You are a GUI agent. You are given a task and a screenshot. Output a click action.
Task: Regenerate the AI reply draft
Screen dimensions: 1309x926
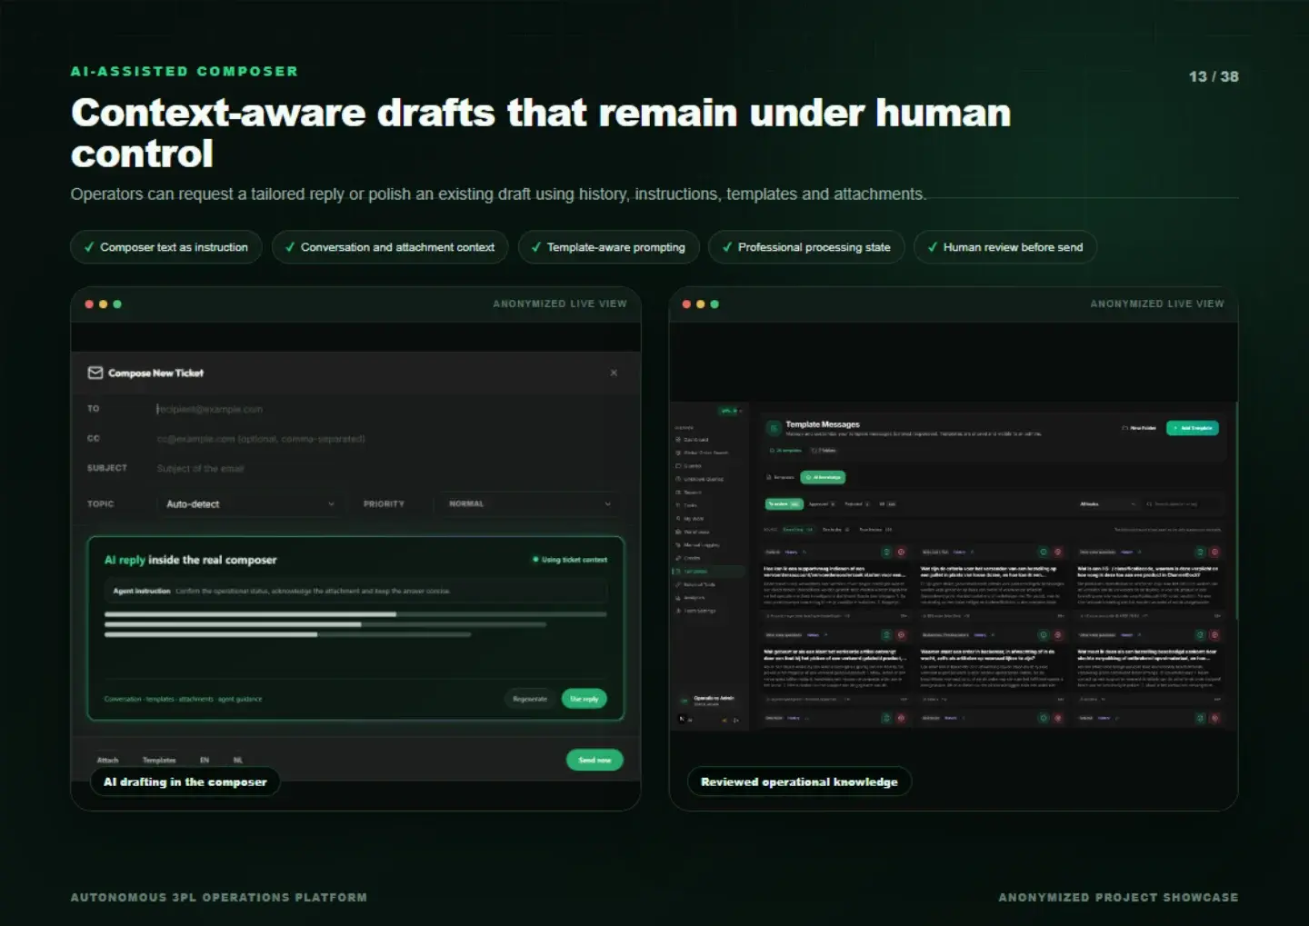pos(530,699)
